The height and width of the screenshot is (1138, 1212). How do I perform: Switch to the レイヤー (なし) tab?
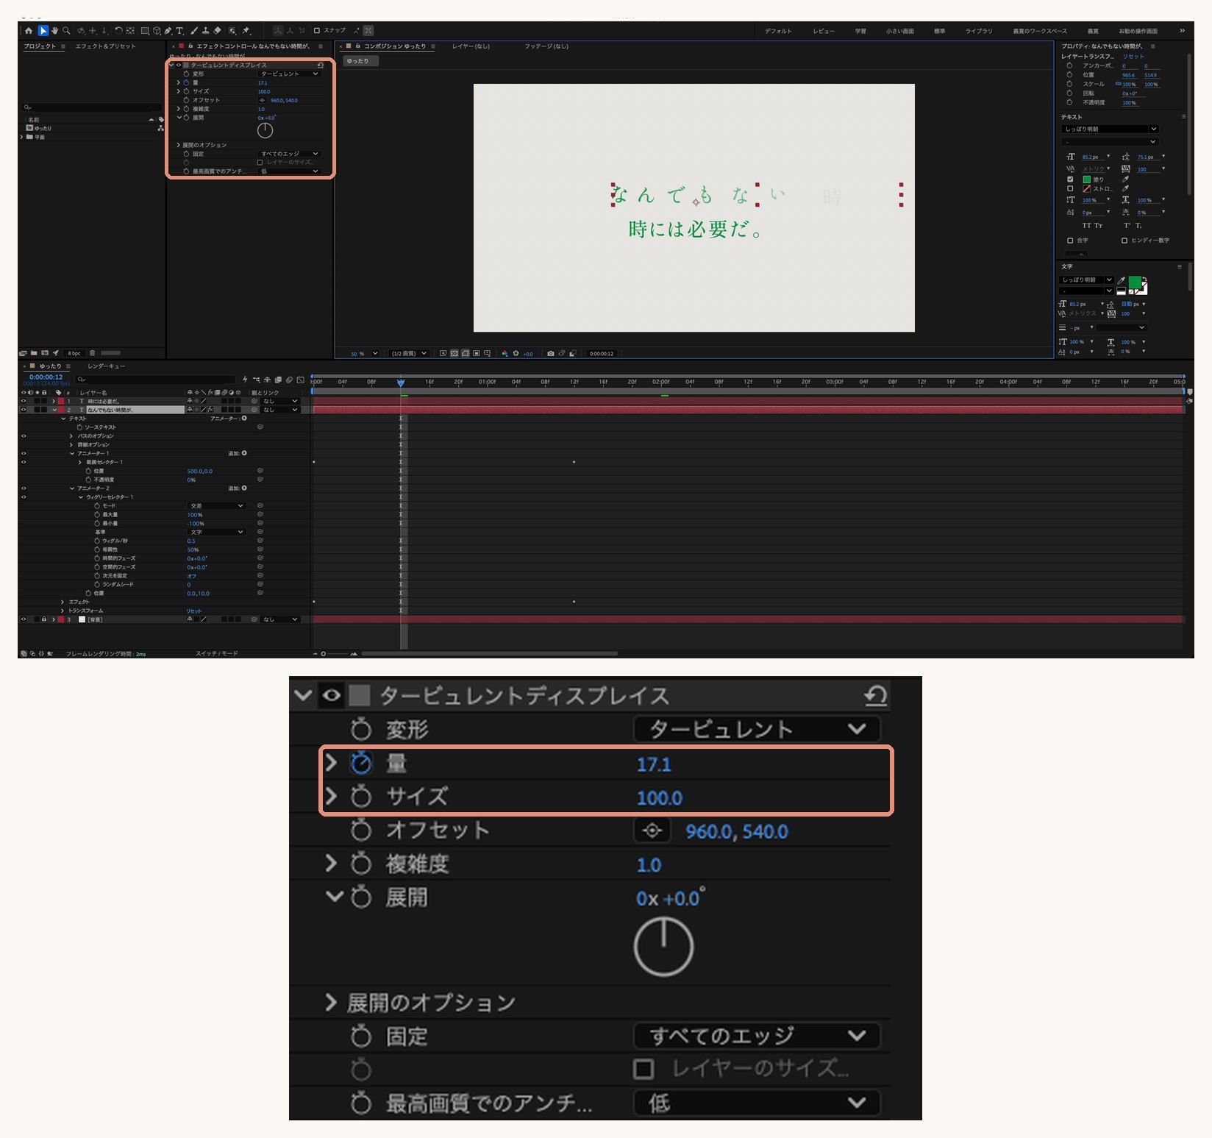click(471, 46)
